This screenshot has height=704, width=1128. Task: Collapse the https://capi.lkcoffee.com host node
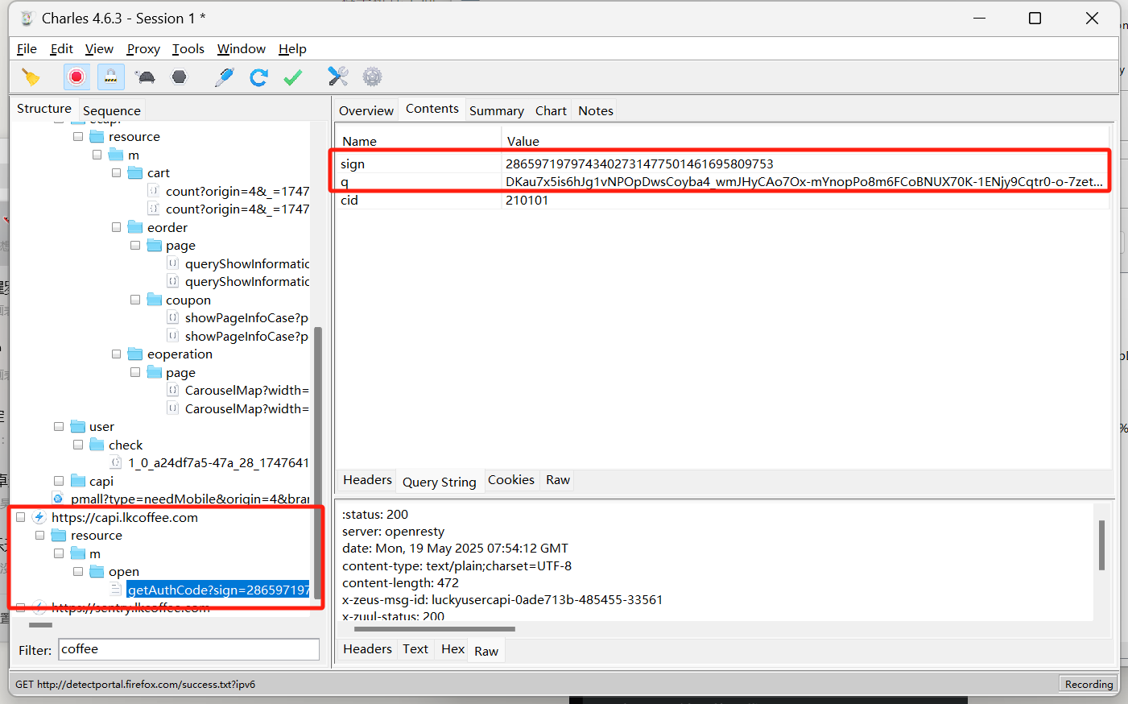[20, 518]
